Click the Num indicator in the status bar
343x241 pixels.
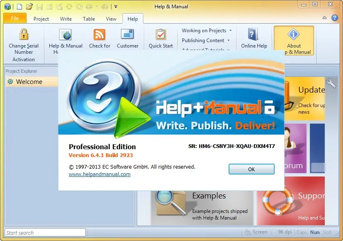[x=315, y=232]
